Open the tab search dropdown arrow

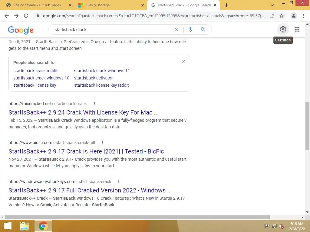click(x=272, y=5)
